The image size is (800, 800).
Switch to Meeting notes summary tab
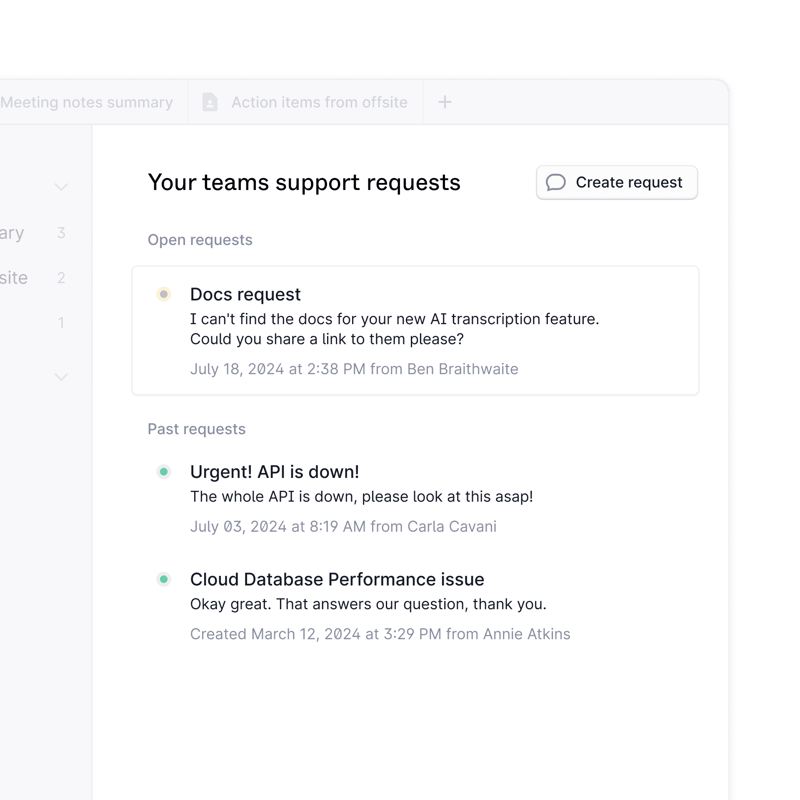click(x=86, y=102)
